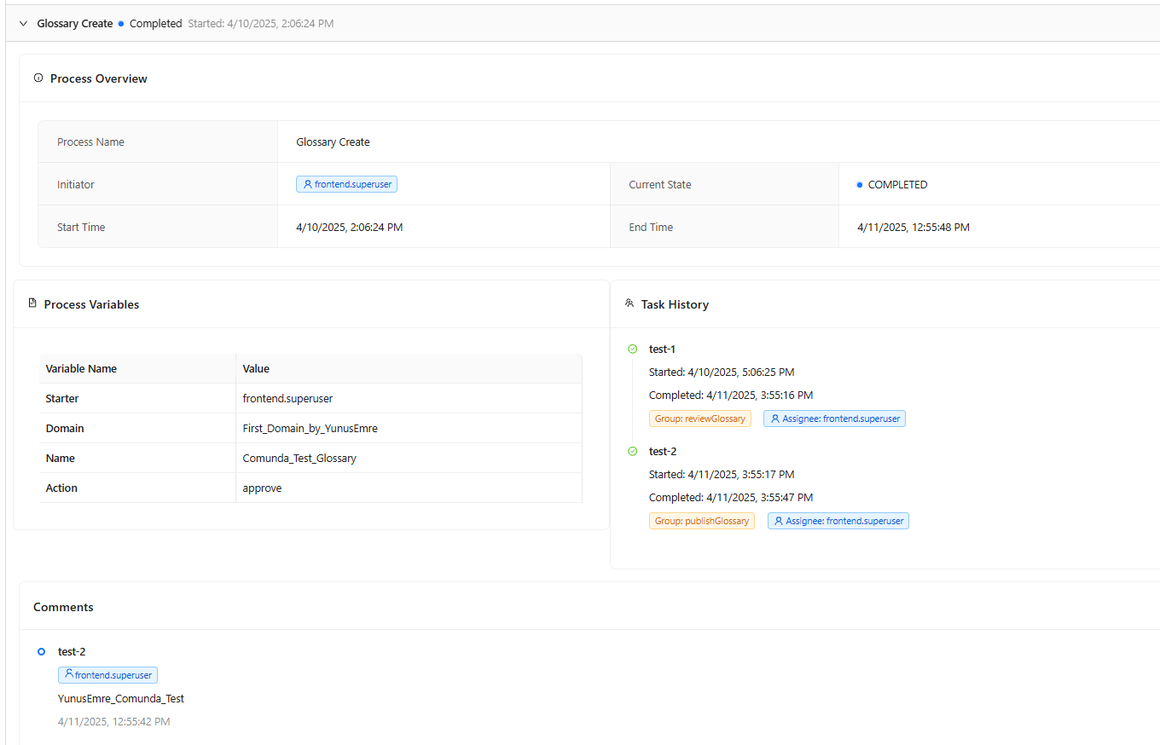The height and width of the screenshot is (745, 1160).
Task: Collapse the Glossary Create panel chevron
Action: coord(23,24)
